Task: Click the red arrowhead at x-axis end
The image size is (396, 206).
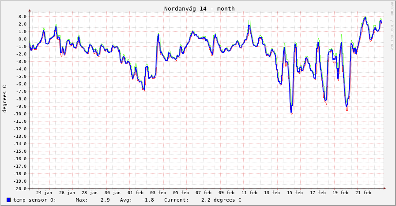Action: tap(385, 188)
